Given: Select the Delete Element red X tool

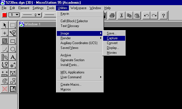Looking at the screenshot, I should (5, 89).
